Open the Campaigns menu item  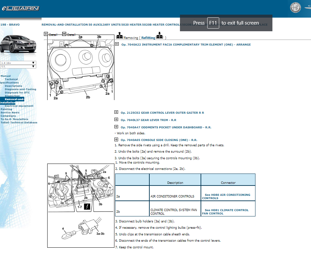pyautogui.click(x=8, y=116)
